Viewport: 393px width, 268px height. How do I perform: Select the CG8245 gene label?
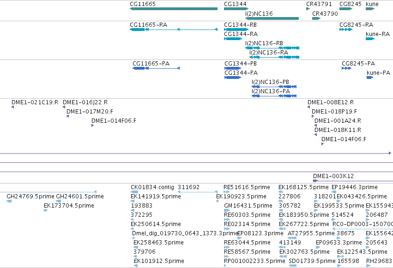click(351, 4)
